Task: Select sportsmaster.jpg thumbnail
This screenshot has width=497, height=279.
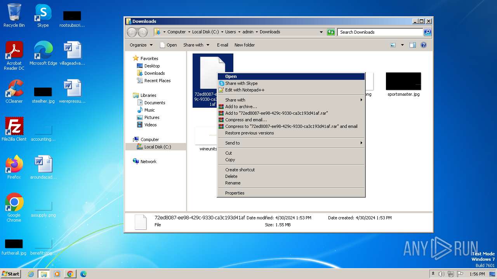Action: (403, 84)
